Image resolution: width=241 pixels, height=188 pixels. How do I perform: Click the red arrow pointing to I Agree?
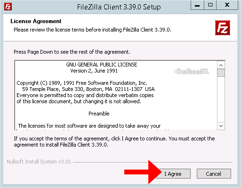click(143, 172)
